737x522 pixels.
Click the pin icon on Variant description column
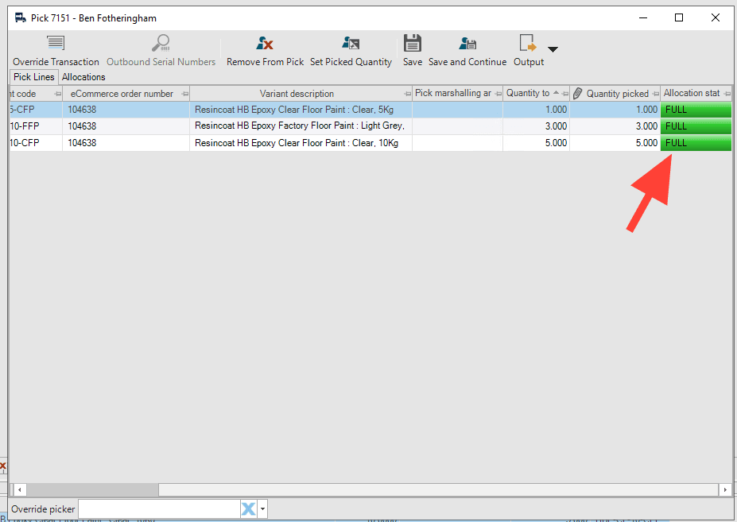point(407,94)
